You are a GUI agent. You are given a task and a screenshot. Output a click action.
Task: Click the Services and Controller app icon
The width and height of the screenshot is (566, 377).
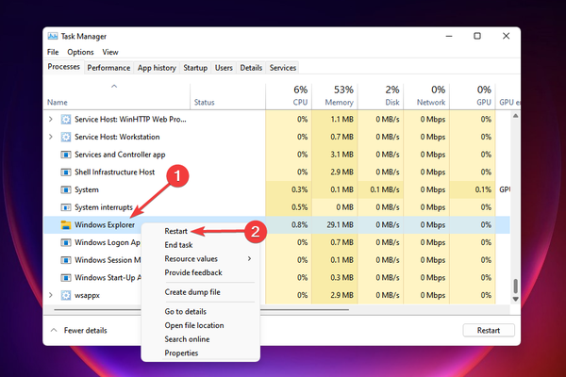[66, 155]
